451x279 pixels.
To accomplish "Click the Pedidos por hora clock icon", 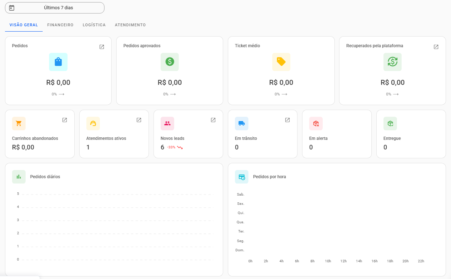I will (x=242, y=177).
